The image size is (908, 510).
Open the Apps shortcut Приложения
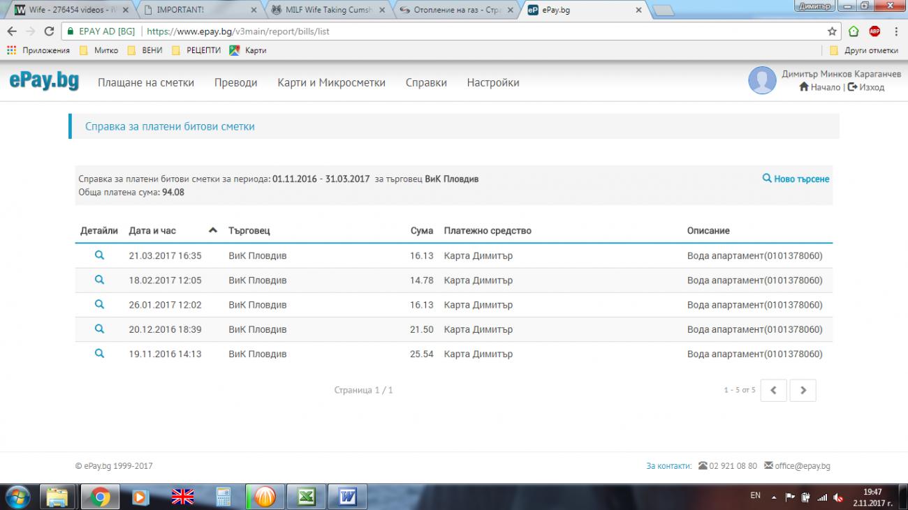click(x=38, y=50)
